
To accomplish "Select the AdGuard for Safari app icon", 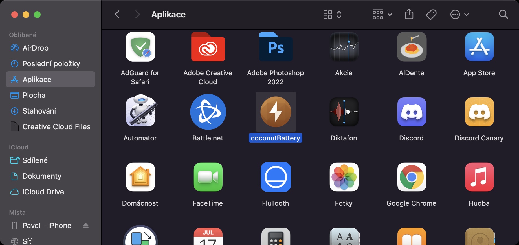I will coord(140,47).
